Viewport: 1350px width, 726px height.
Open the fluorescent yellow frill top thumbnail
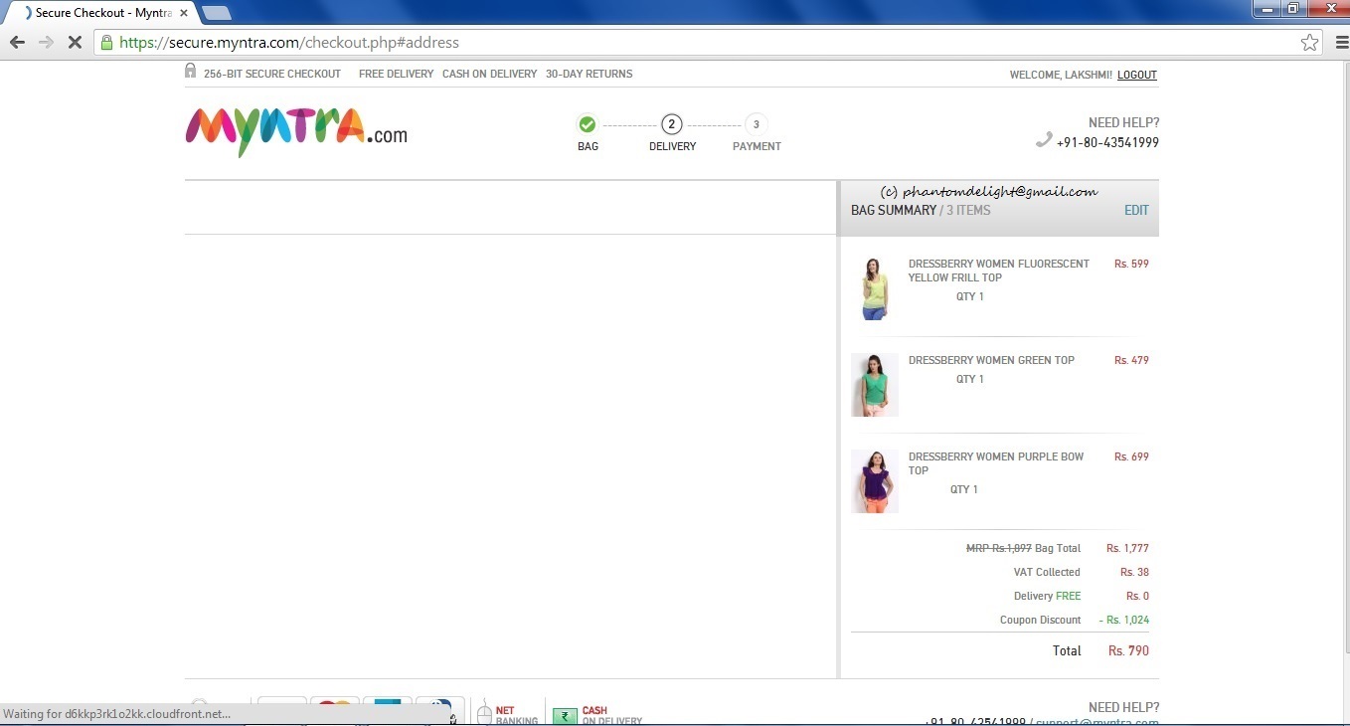coord(875,288)
